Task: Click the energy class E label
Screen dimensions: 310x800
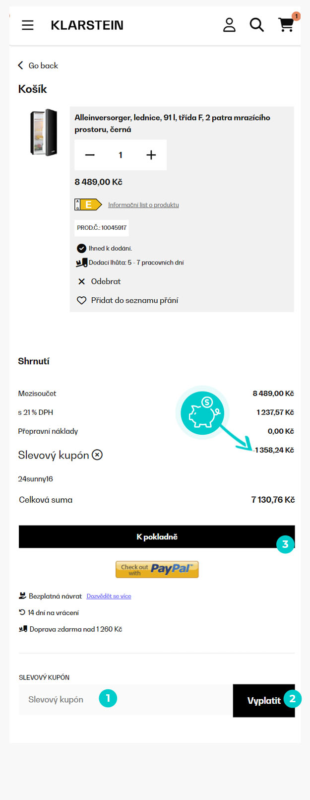Action: click(x=88, y=204)
